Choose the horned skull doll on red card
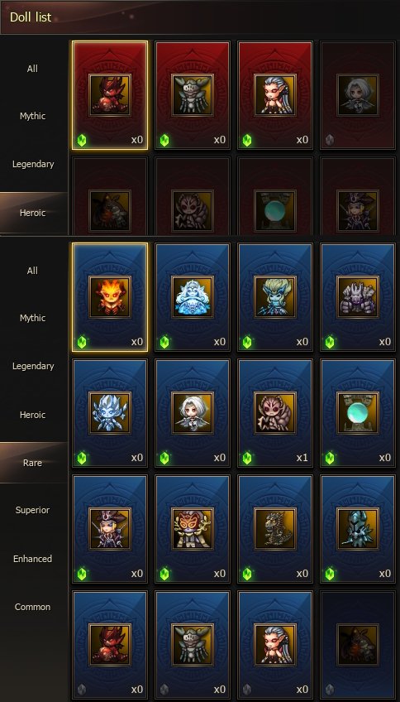This screenshot has height=702, width=400. click(193, 95)
